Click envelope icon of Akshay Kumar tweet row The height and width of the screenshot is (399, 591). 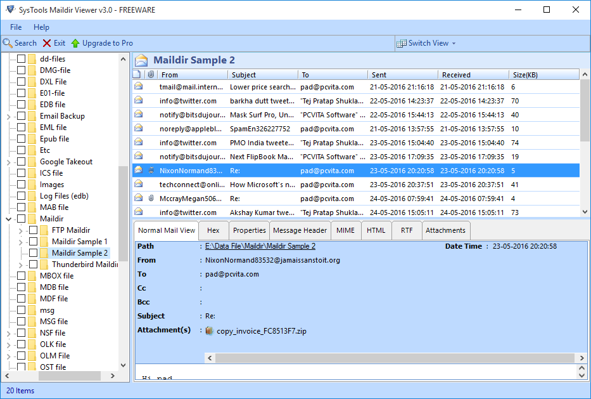[138, 212]
